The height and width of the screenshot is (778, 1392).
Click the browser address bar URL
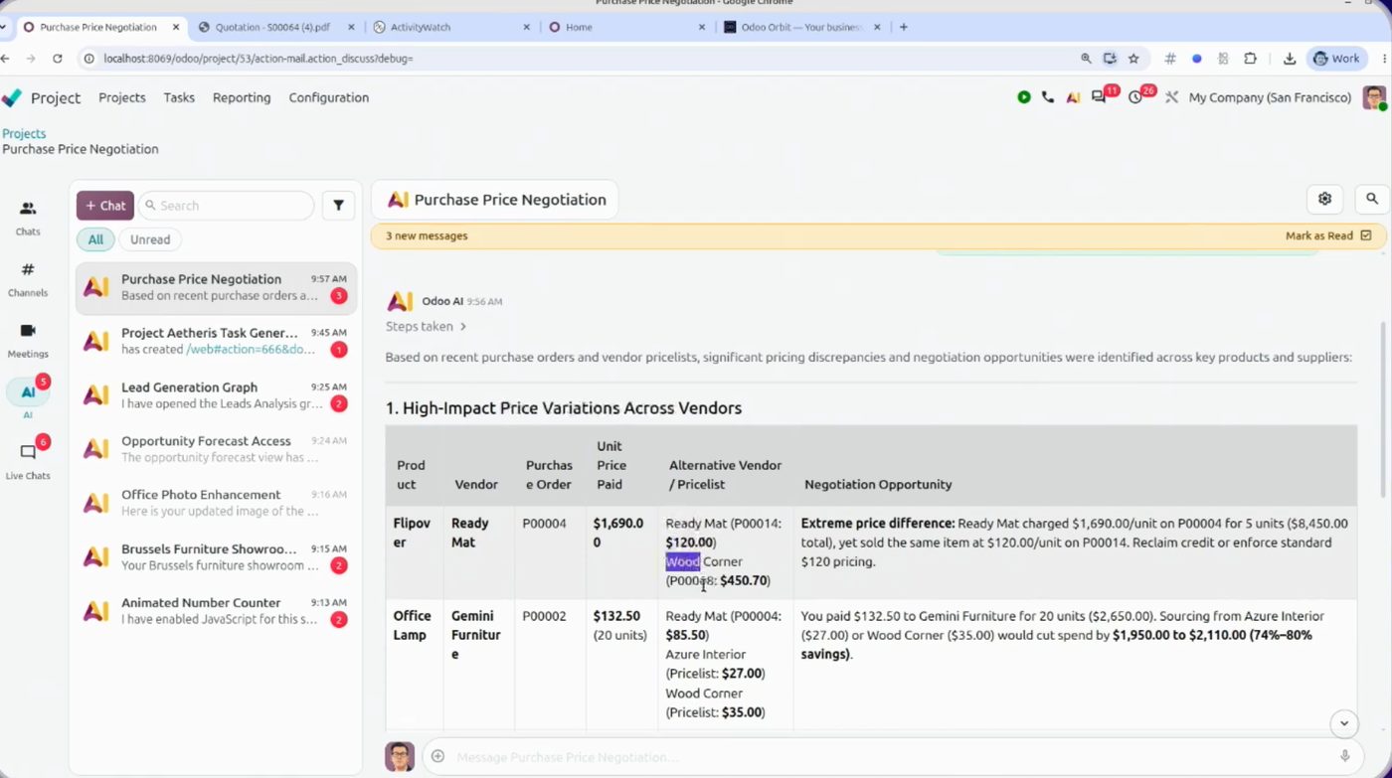pos(258,59)
